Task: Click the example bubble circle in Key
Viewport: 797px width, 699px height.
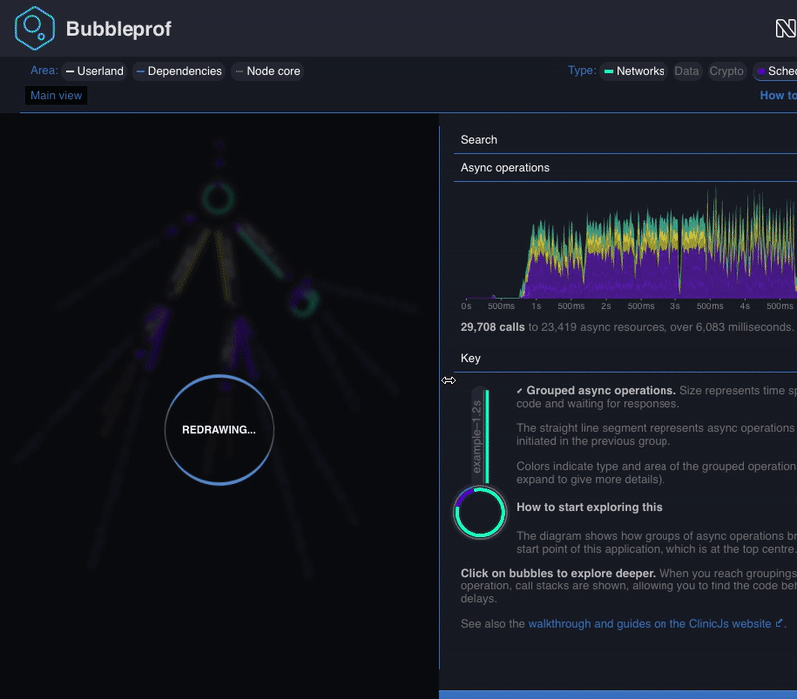Action: pos(480,512)
